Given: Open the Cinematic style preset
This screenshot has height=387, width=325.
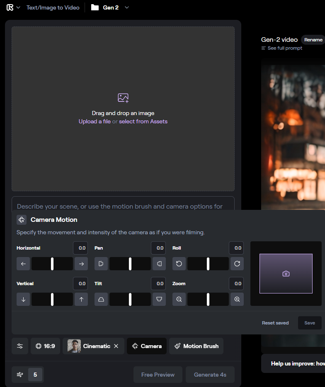Looking at the screenshot, I should coord(89,346).
